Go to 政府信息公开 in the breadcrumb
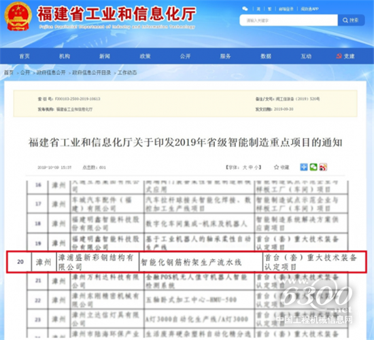This screenshot has width=374, height=340. [x=51, y=73]
